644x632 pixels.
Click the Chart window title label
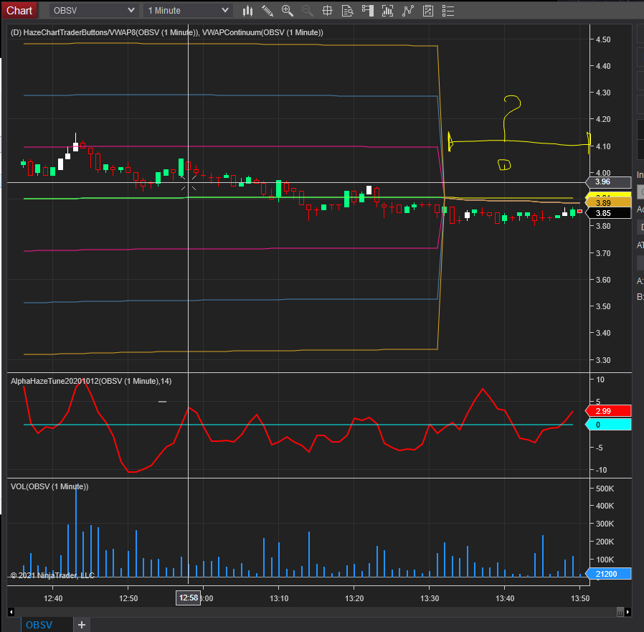(x=19, y=10)
